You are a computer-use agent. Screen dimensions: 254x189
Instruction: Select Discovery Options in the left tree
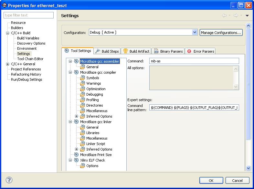(31, 43)
